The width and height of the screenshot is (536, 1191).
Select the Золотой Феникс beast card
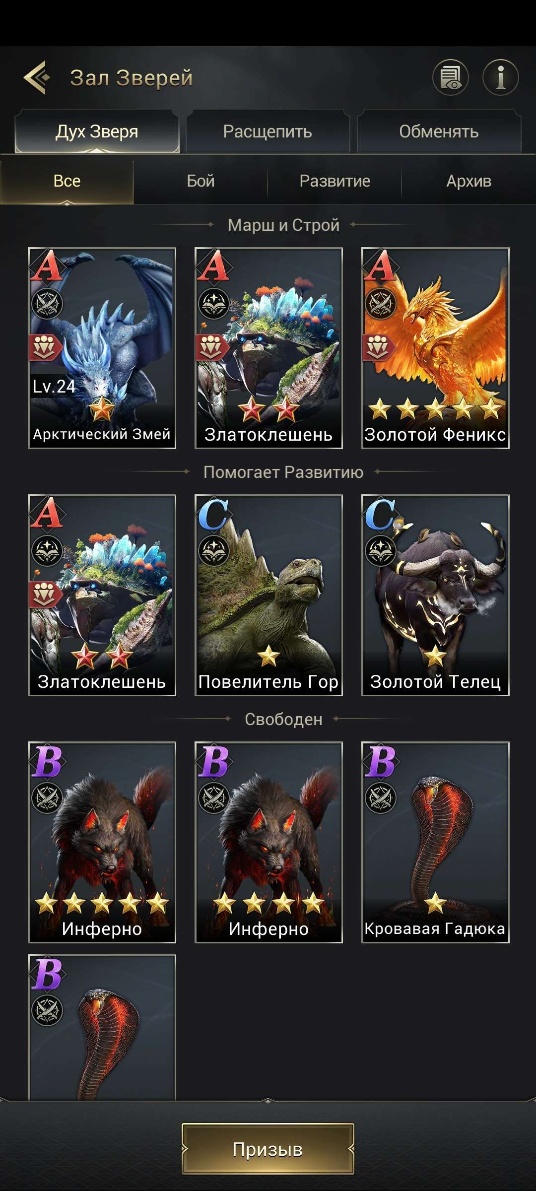(x=435, y=348)
